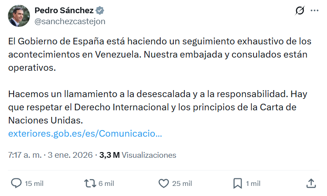This screenshot has width=327, height=196.
Task: Click the 25 mil likes count
Action: click(x=182, y=184)
